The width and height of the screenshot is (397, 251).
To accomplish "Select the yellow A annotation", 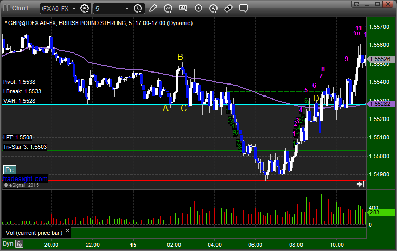I will pyautogui.click(x=165, y=109).
